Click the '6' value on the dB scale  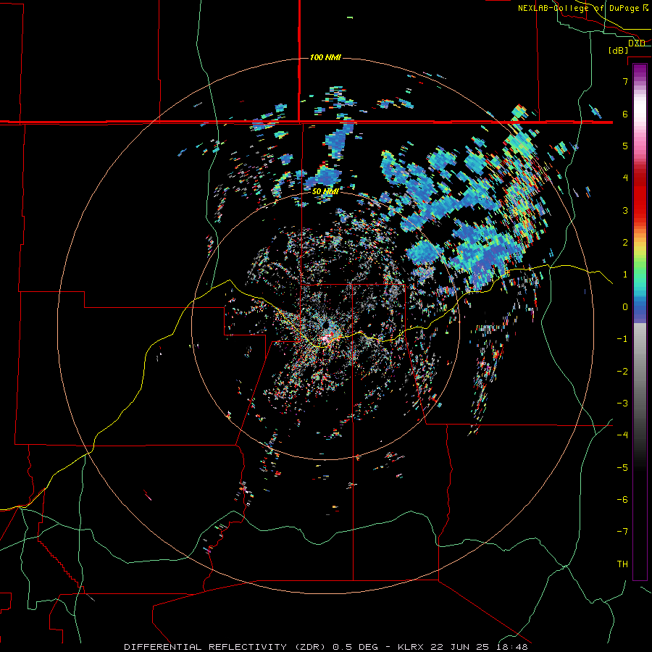coord(625,114)
